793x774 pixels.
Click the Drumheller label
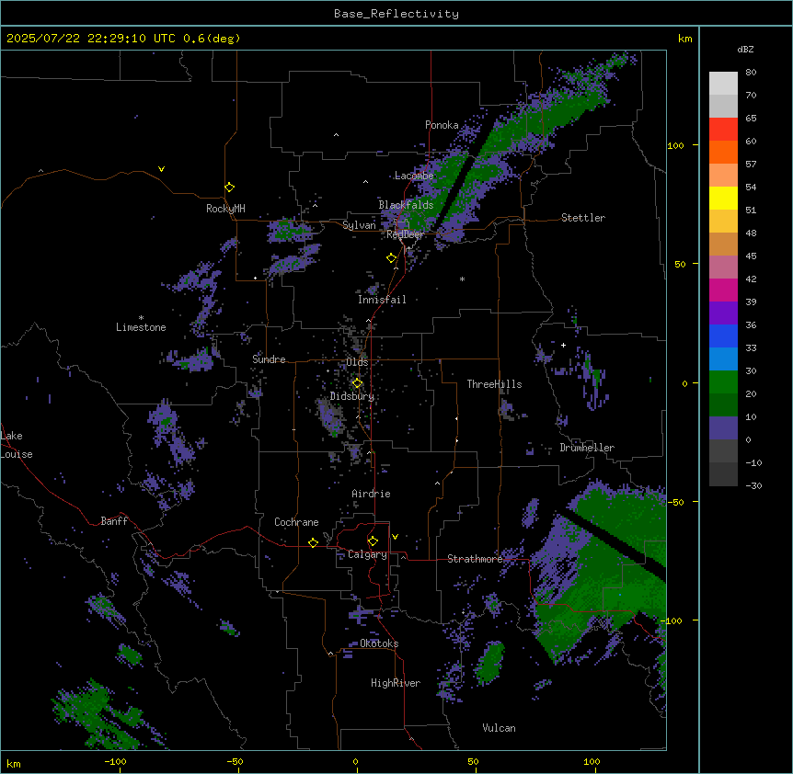[587, 448]
